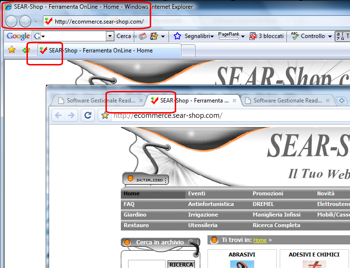
Task: Close the last Software Gestionale Chrome tab
Action: tap(328, 101)
